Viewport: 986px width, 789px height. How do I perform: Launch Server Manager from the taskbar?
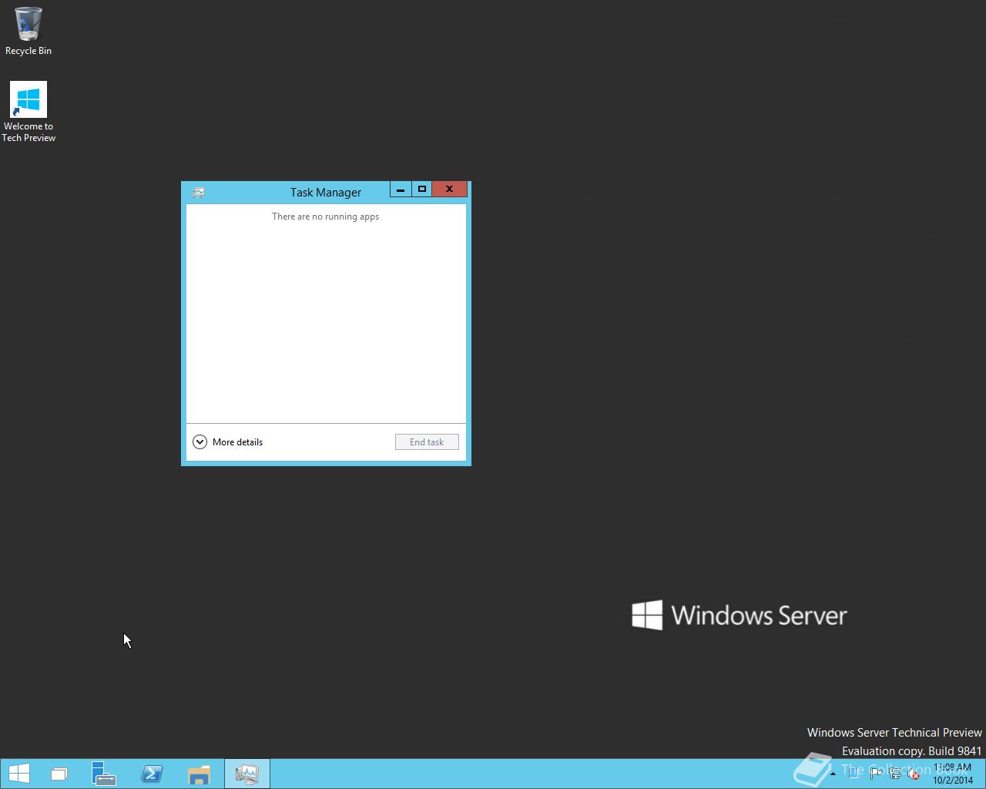[x=104, y=774]
